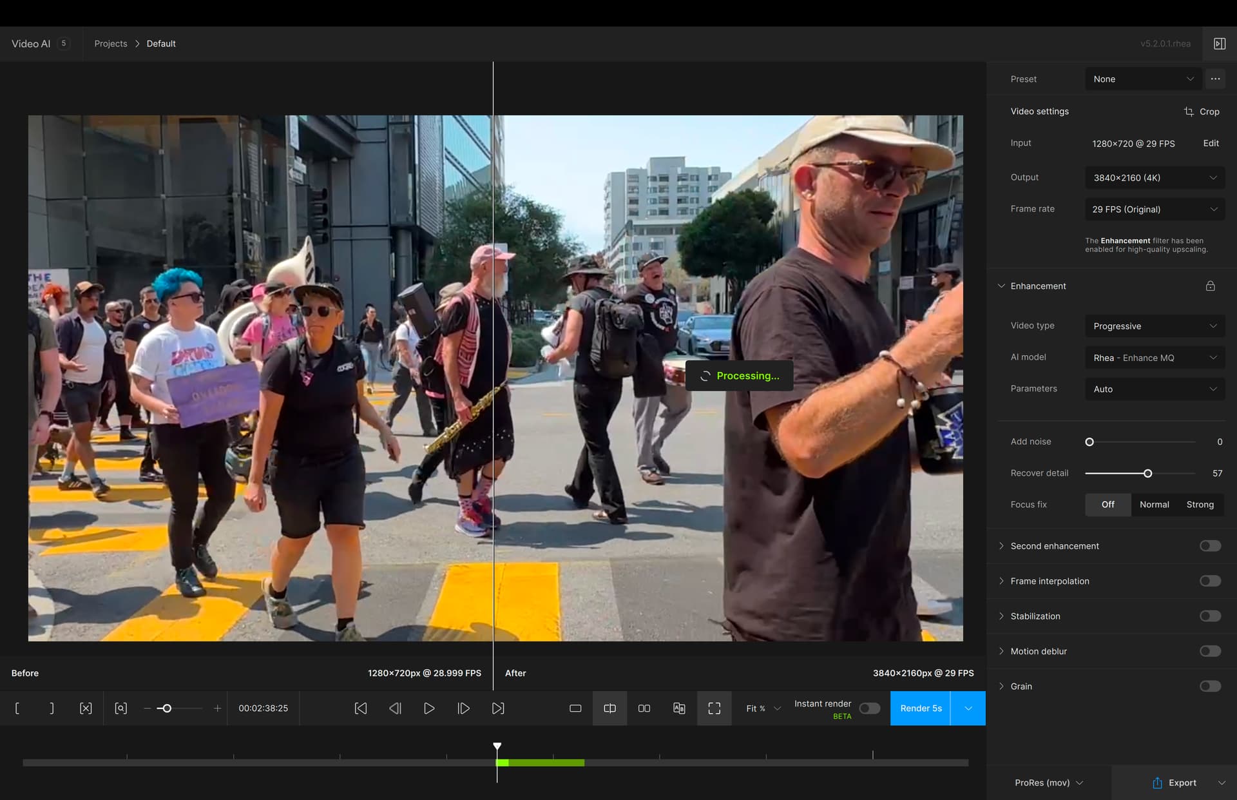1237x800 pixels.
Task: Select side-by-side compare view icon
Action: pyautogui.click(x=644, y=708)
